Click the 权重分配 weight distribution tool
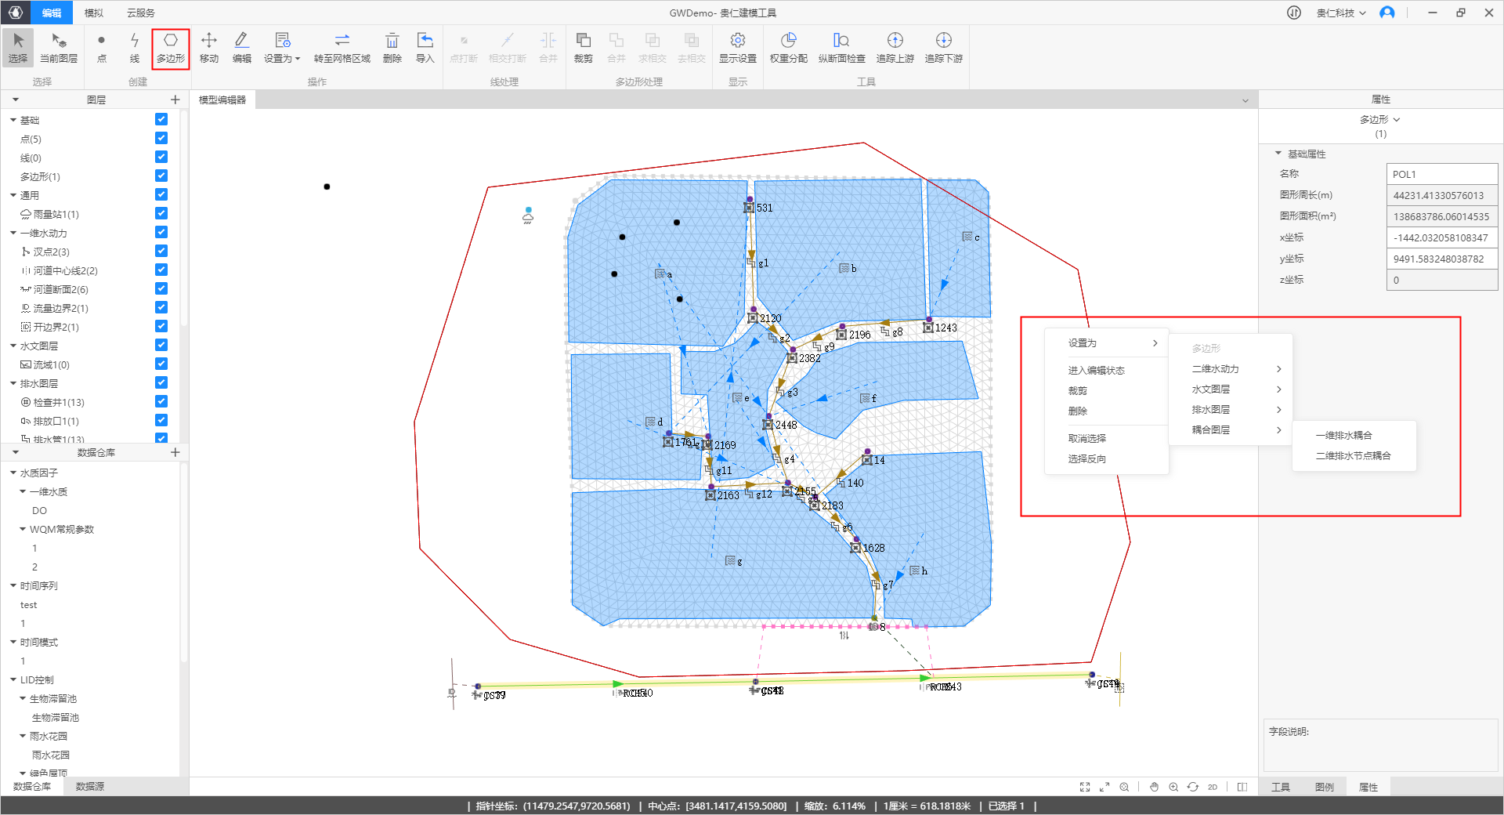Screen dimensions: 1504x815 point(788,48)
